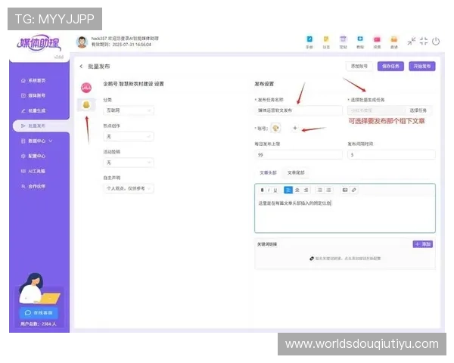Insert an unordered list in the editor
This screenshot has height=363, width=454.
click(328, 190)
